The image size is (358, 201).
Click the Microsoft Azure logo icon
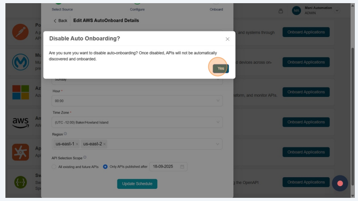pyautogui.click(x=20, y=92)
